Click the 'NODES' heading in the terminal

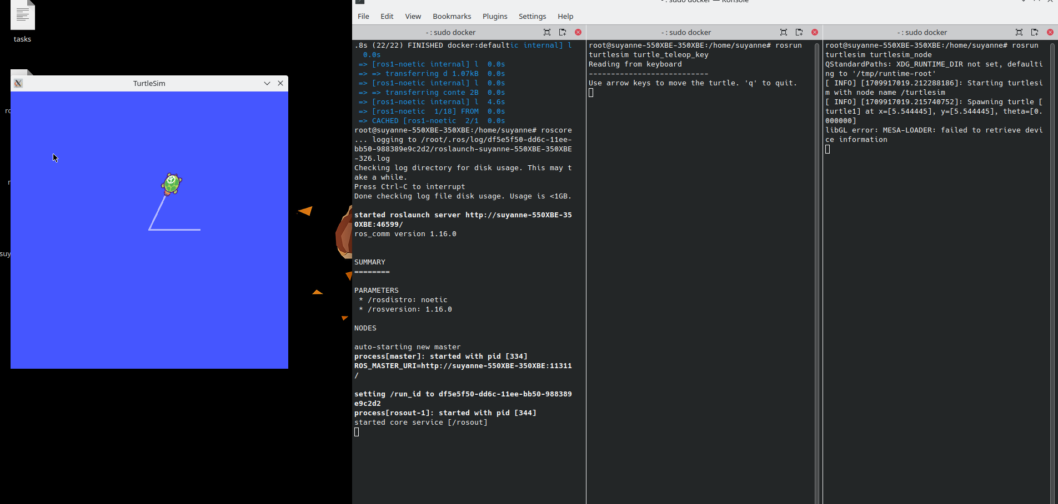[365, 328]
